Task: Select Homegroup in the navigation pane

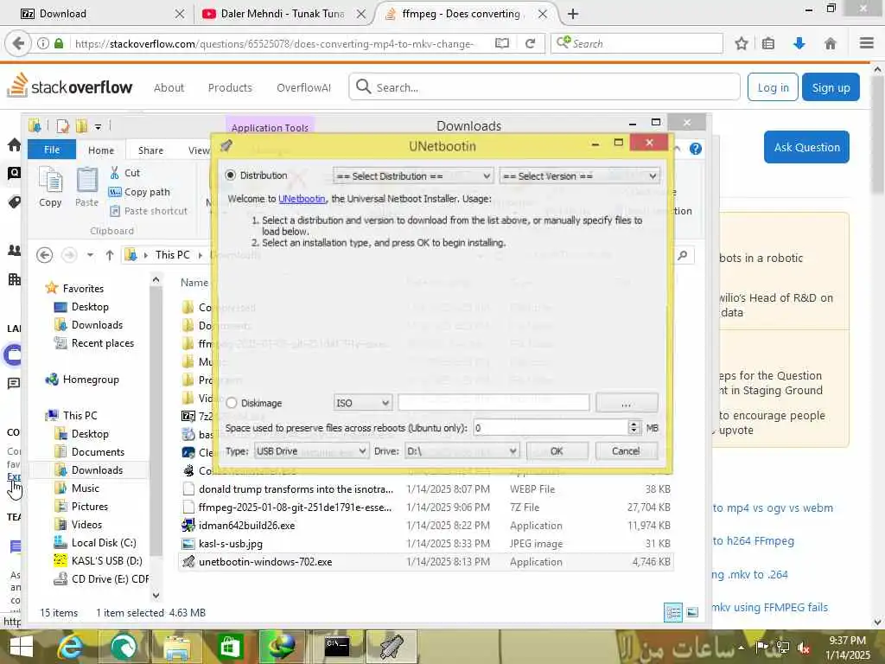Action: [82, 380]
